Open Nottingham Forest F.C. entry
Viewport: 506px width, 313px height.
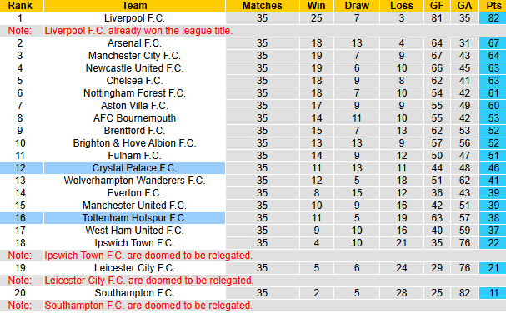[x=134, y=93]
